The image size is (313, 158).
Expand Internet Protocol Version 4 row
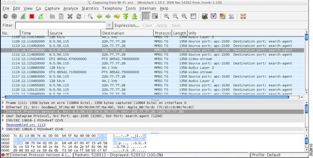point(3,111)
